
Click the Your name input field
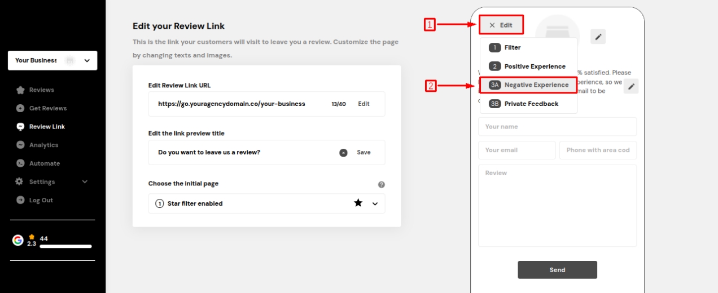coord(557,127)
